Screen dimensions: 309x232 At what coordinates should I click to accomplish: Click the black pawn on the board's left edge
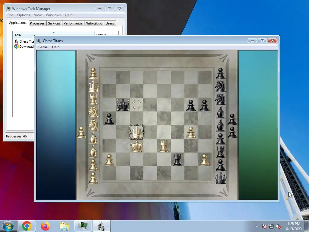tap(109, 119)
